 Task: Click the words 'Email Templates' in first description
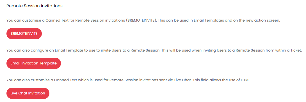point(209,20)
